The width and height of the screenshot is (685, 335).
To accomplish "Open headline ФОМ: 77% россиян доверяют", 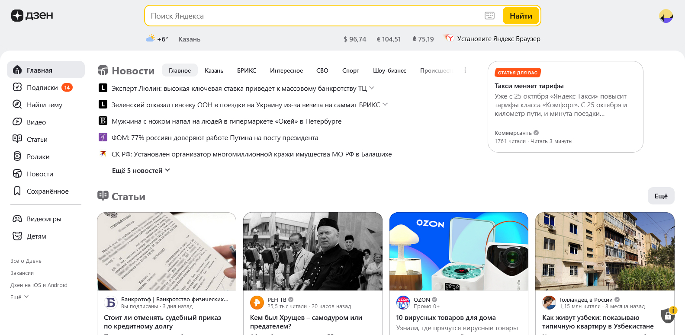I will 215,137.
